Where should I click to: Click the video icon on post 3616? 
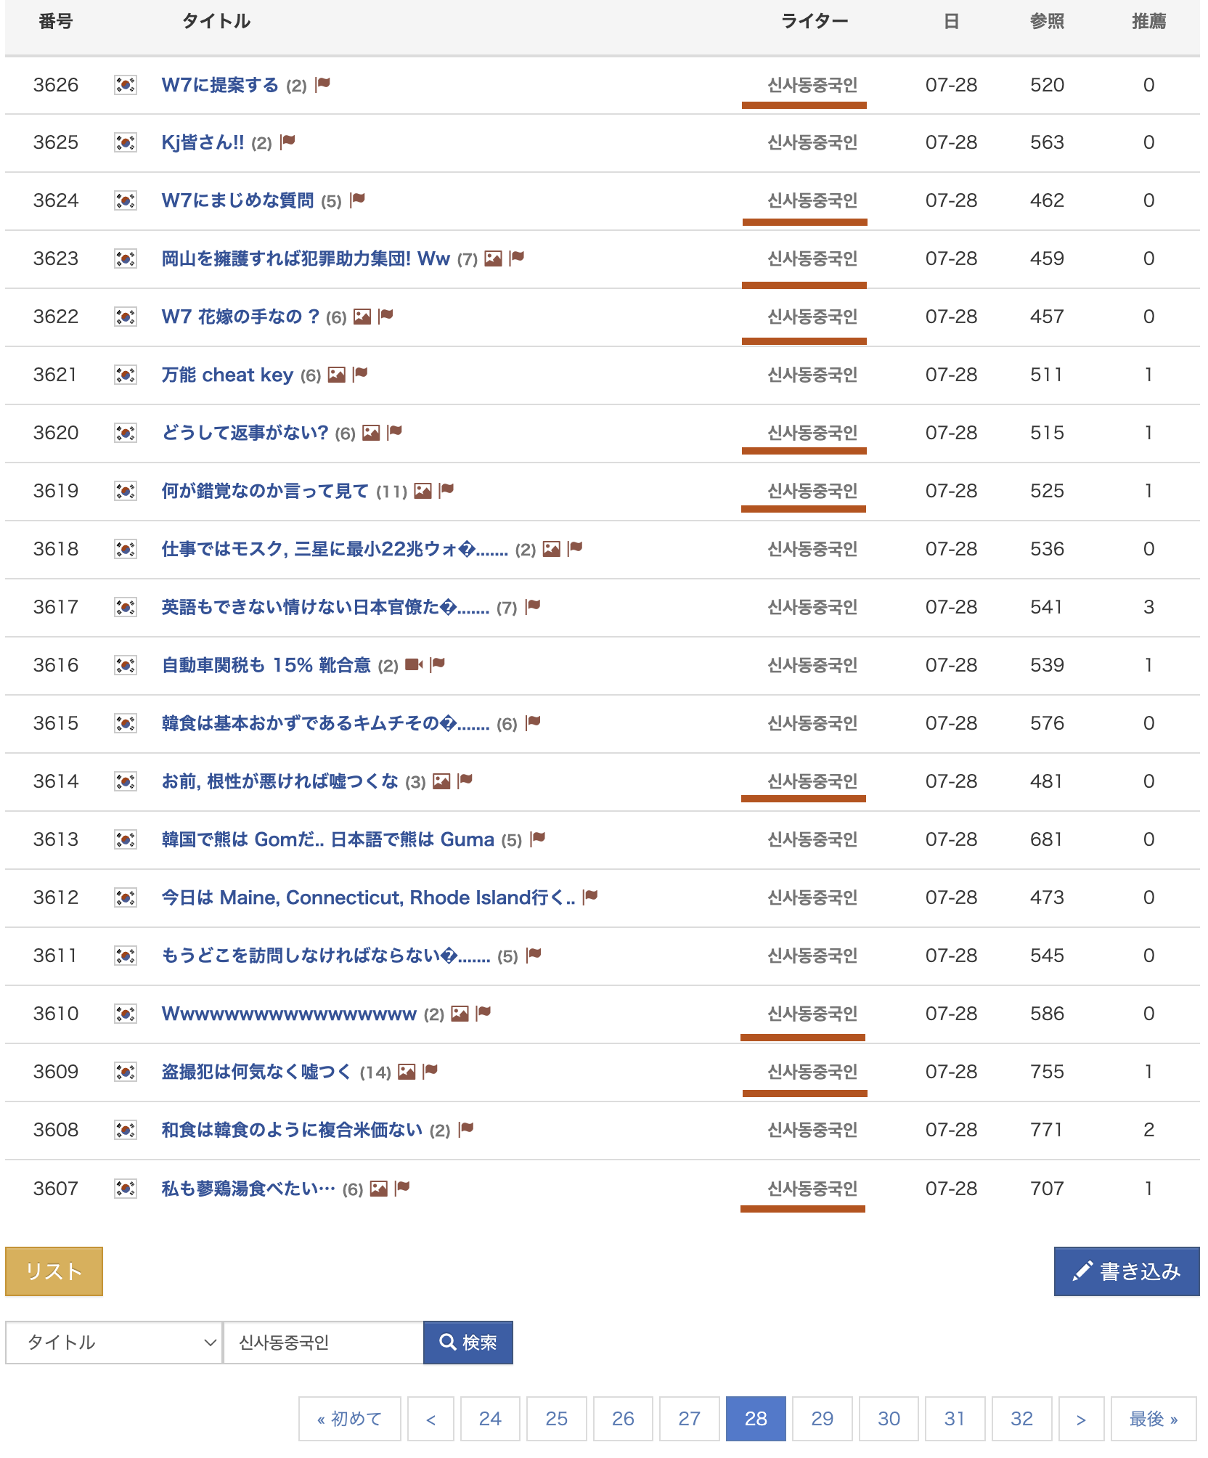(x=413, y=665)
